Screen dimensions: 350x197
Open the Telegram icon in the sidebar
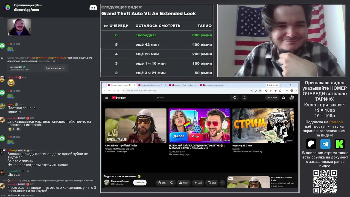[x=325, y=144]
